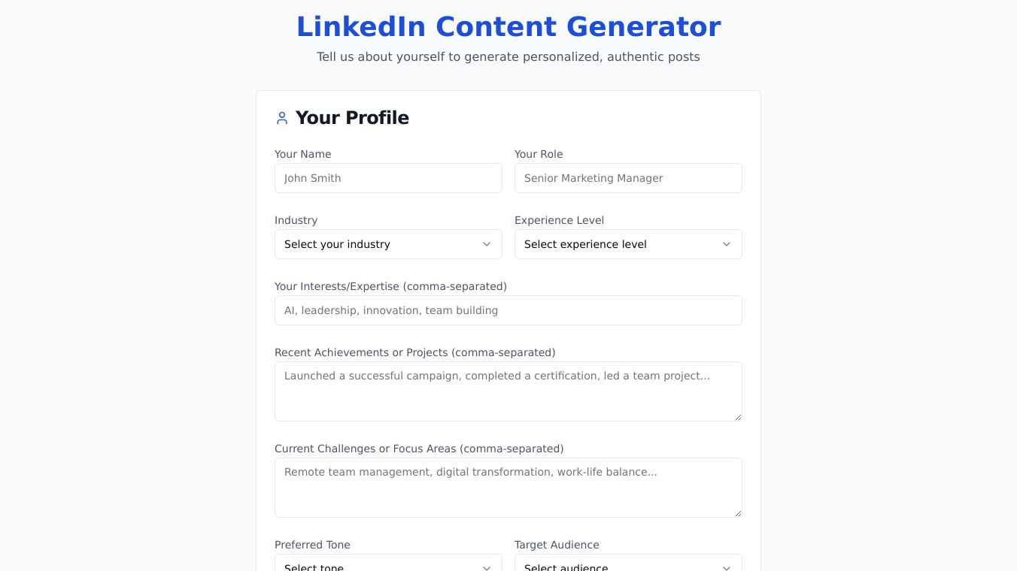This screenshot has height=571, width=1017.
Task: Focus the Your Name input field
Action: (x=388, y=178)
